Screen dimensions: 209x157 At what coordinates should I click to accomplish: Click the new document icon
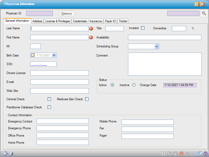(x=169, y=154)
